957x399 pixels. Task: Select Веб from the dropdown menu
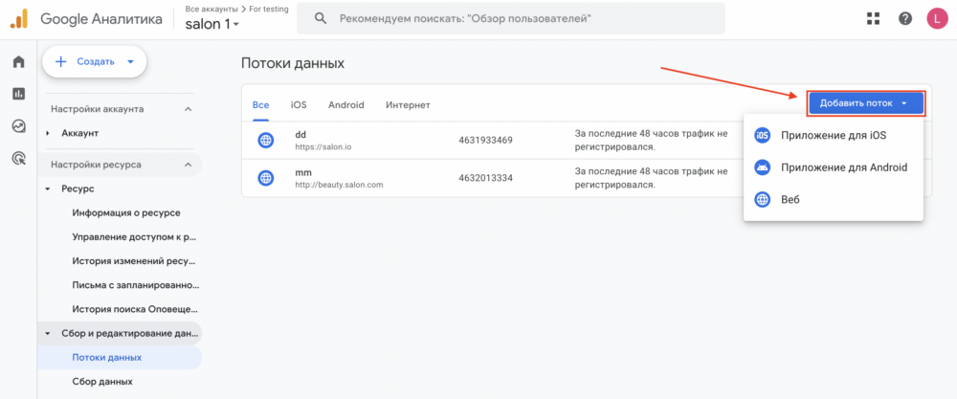790,200
